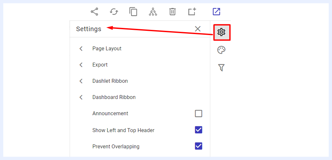Click the trash delete icon
The height and width of the screenshot is (160, 332).
(173, 12)
